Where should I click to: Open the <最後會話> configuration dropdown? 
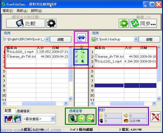53,119
